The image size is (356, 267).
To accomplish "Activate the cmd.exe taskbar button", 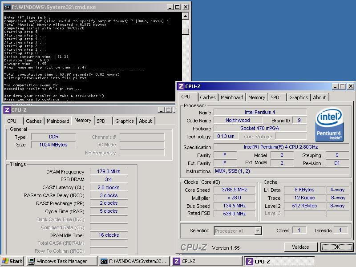I will tap(134, 261).
